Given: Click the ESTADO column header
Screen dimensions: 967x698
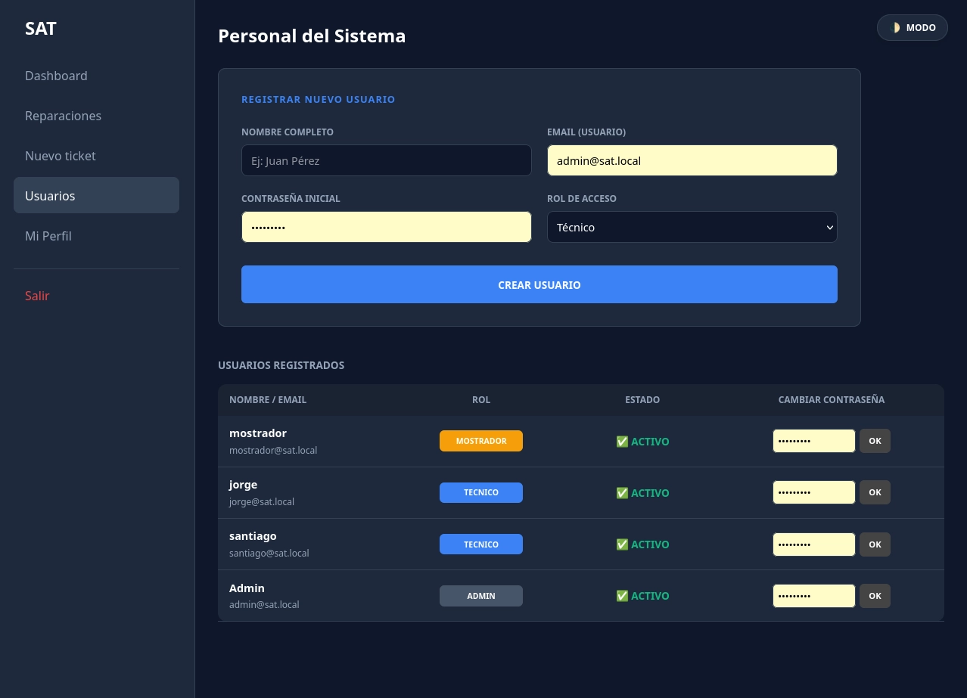Looking at the screenshot, I should [642, 399].
